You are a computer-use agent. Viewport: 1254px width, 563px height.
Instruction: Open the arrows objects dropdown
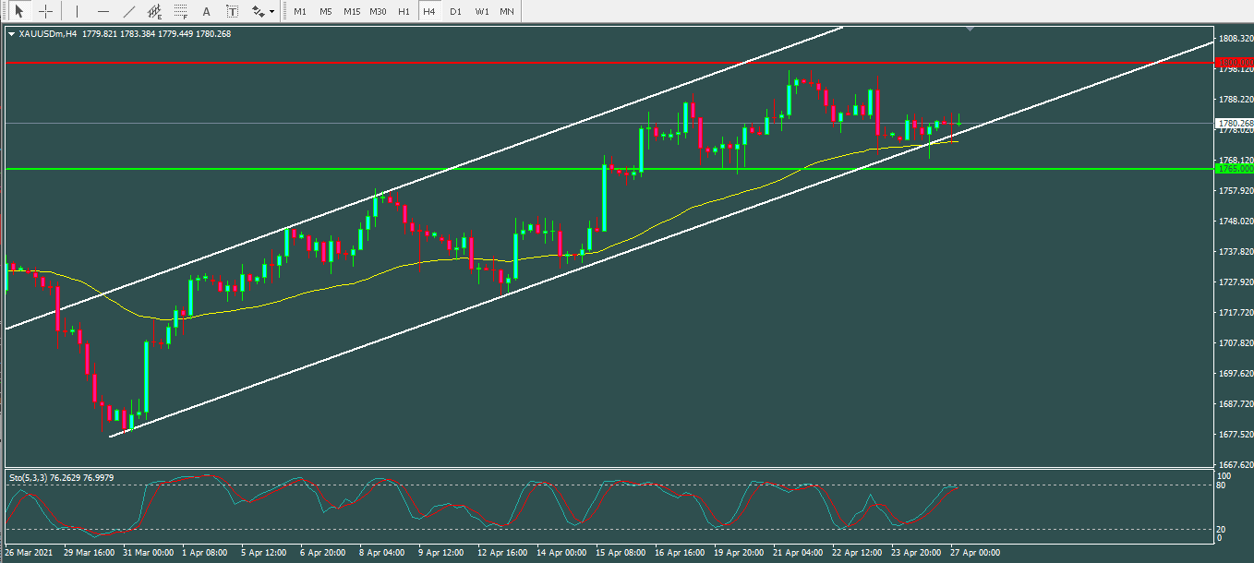pyautogui.click(x=263, y=12)
